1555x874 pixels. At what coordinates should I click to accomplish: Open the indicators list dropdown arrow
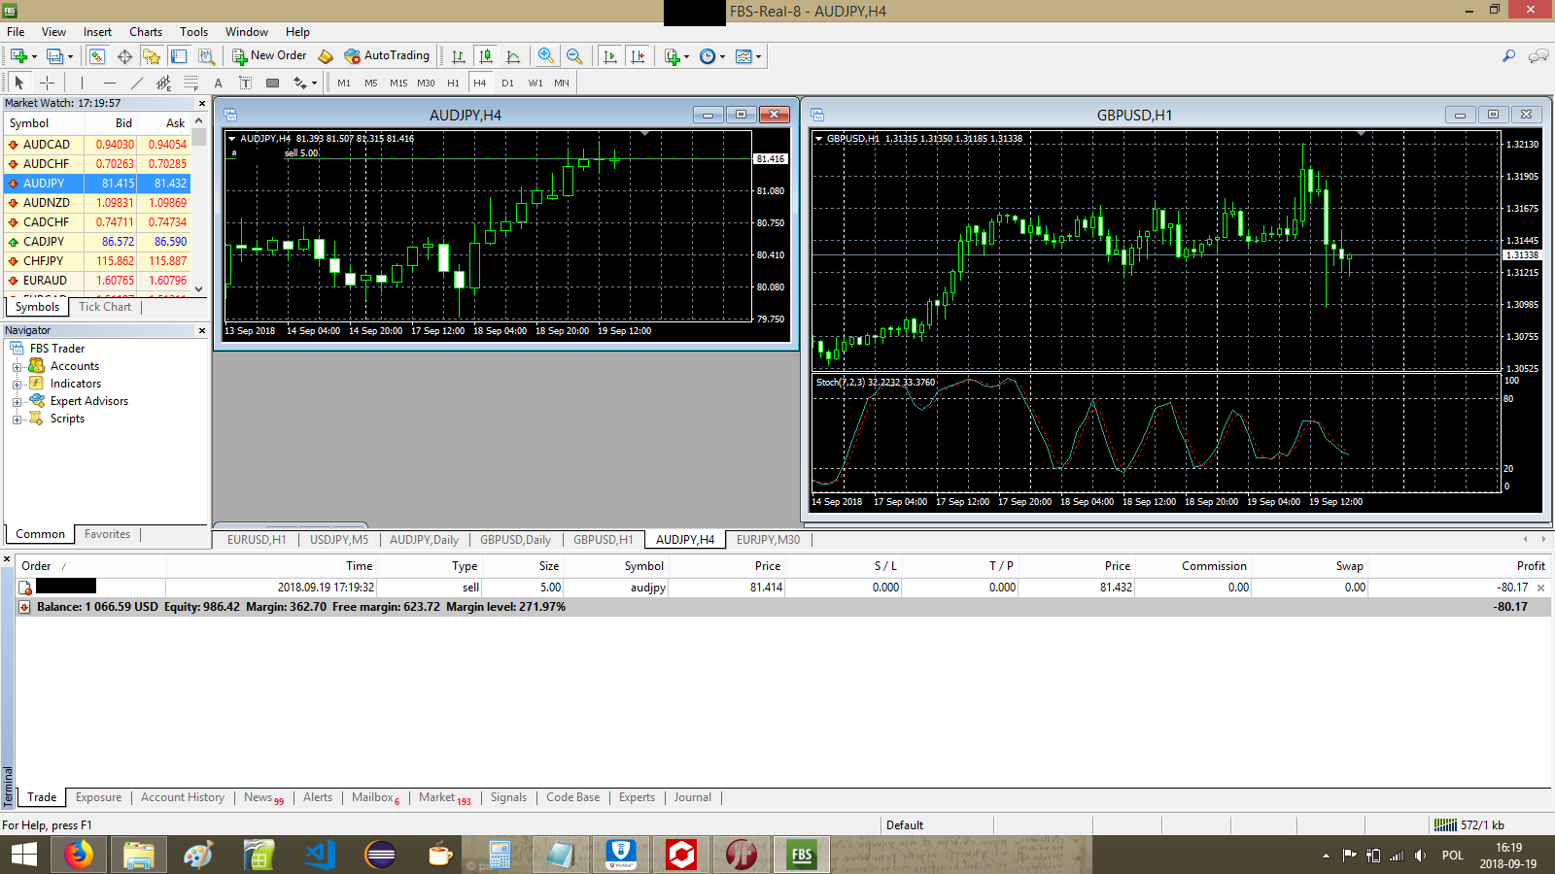tap(686, 56)
